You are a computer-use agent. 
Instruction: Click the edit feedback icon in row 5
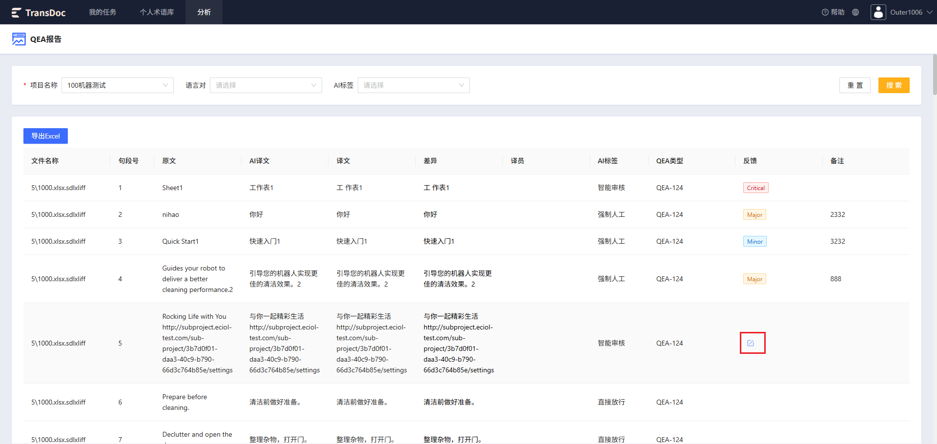click(751, 343)
